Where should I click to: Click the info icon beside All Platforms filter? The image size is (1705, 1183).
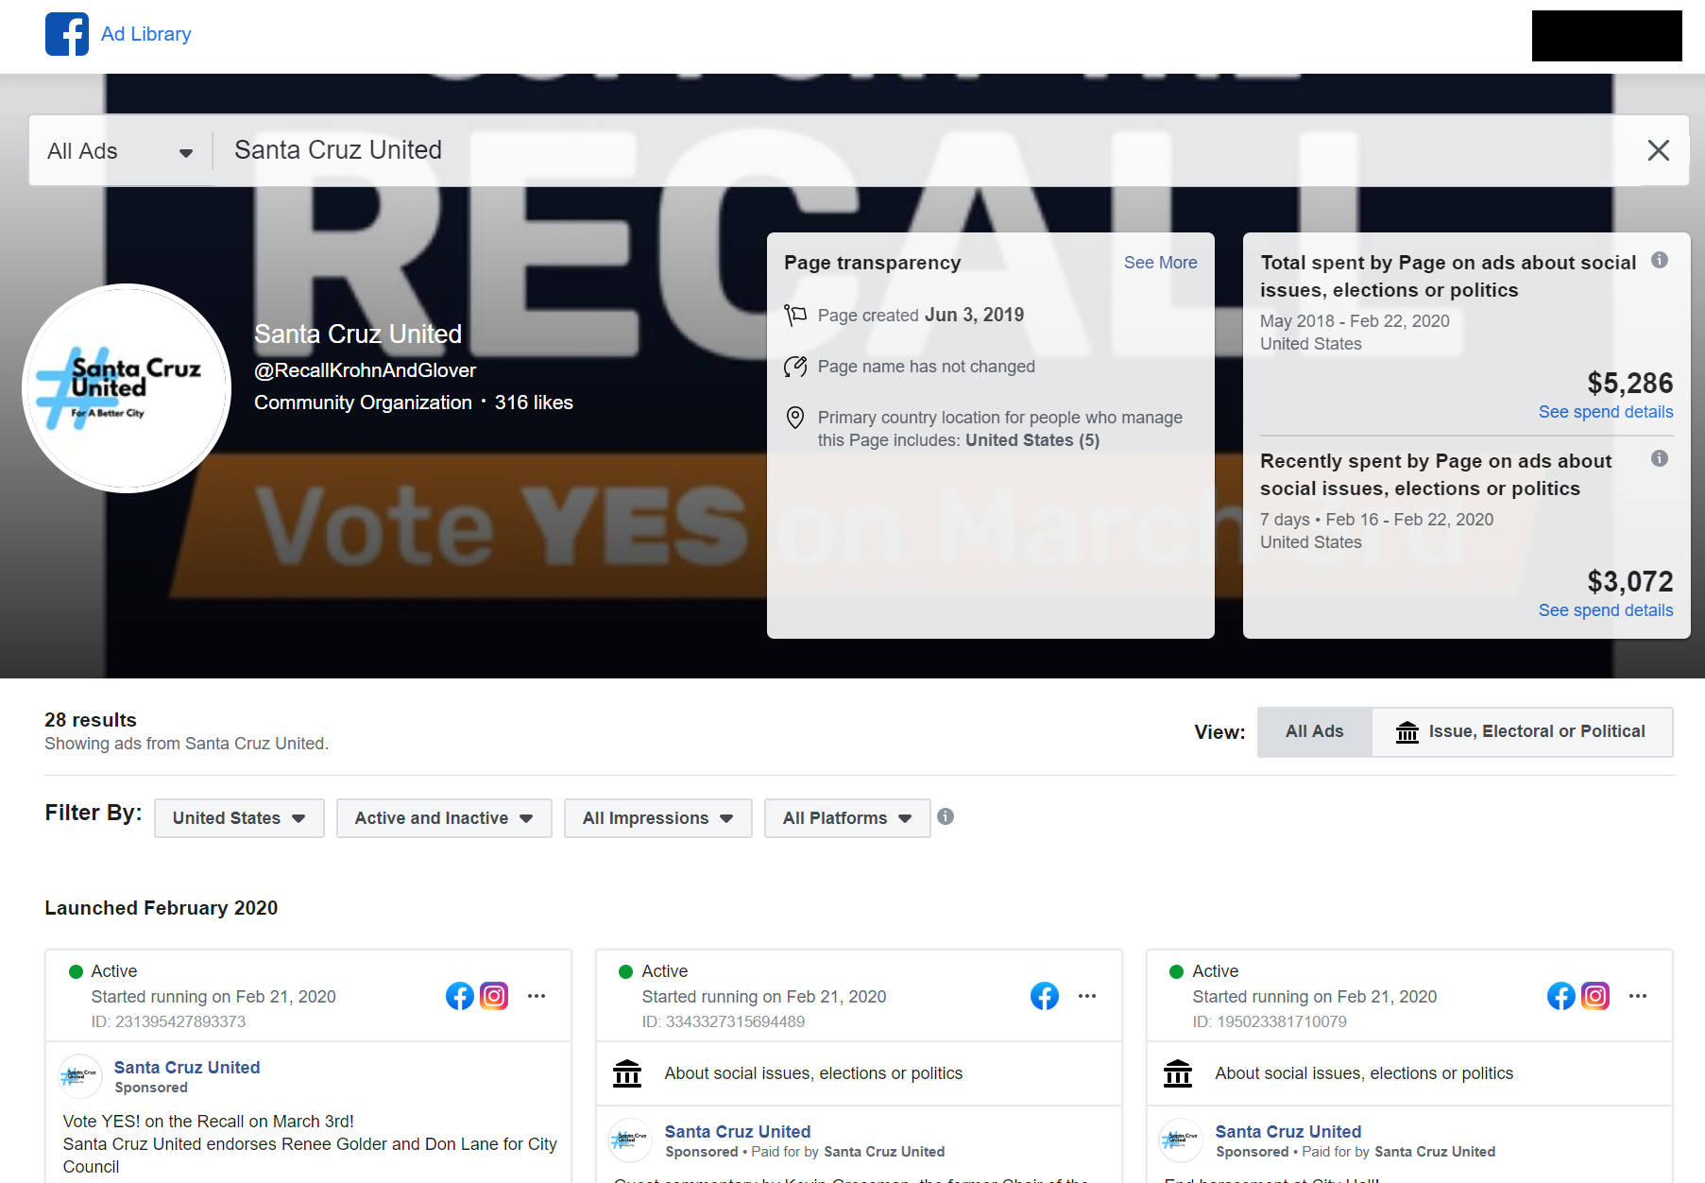[946, 816]
